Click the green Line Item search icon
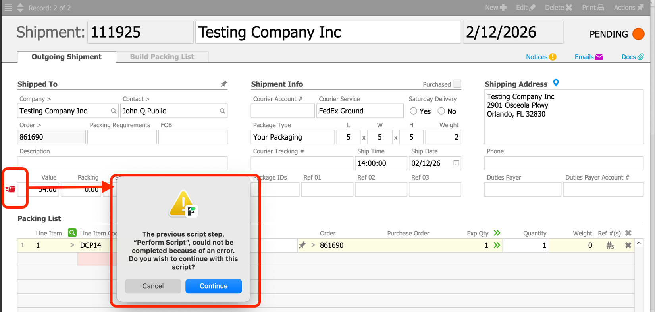Viewport: 655px width, 312px height. (72, 233)
